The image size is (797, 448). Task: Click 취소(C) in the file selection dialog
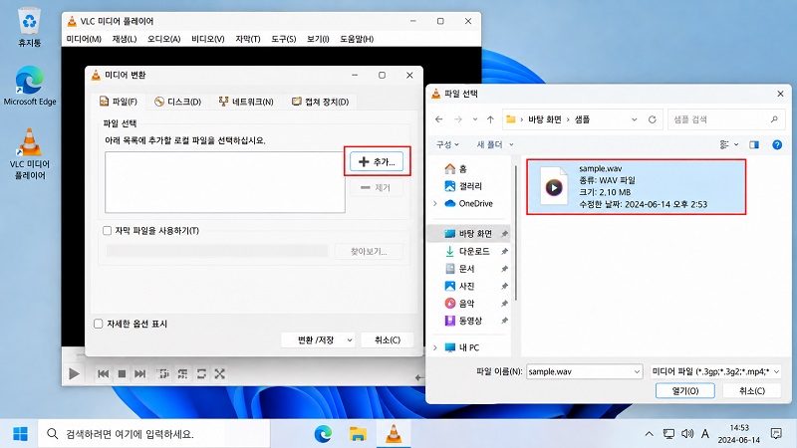pos(752,390)
